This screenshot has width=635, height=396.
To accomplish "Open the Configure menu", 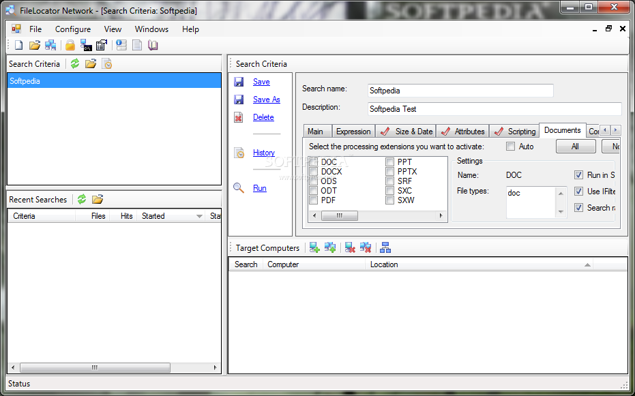I will point(73,29).
